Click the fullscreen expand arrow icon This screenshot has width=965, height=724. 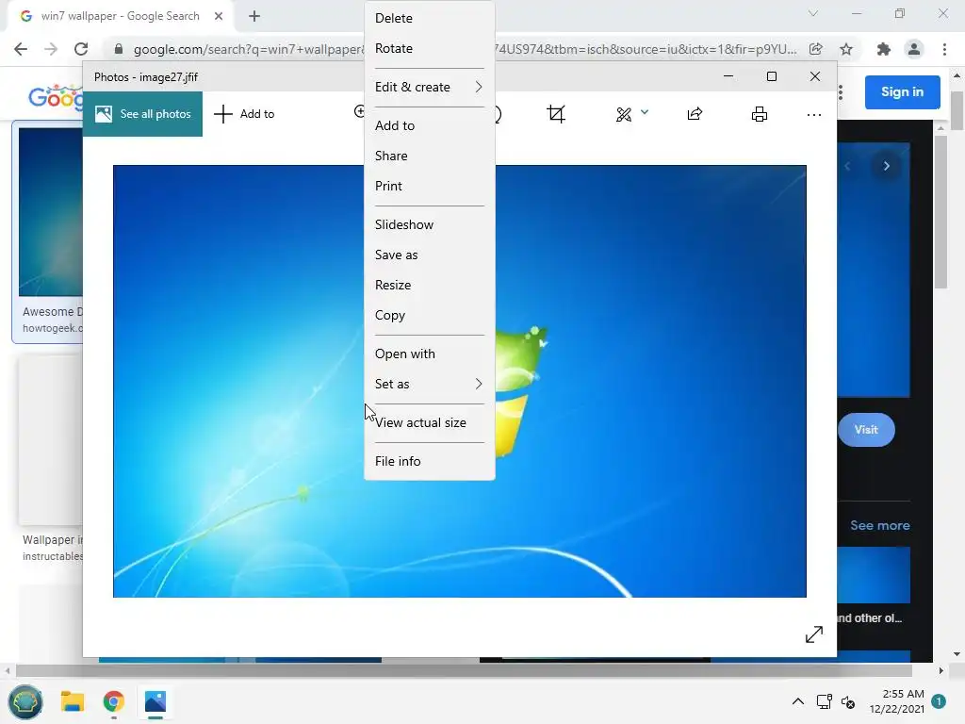(813, 634)
